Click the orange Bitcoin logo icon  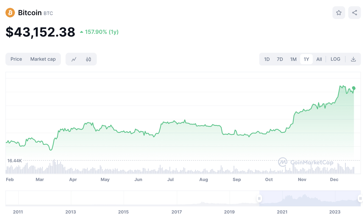coord(10,13)
